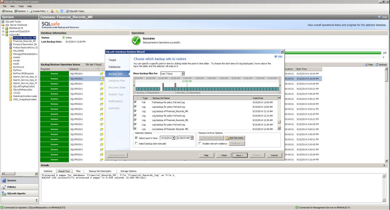Viewport: 390px width, 210px height.
Task: Click the FinrecLS-Secondary database icon
Action: (10, 44)
